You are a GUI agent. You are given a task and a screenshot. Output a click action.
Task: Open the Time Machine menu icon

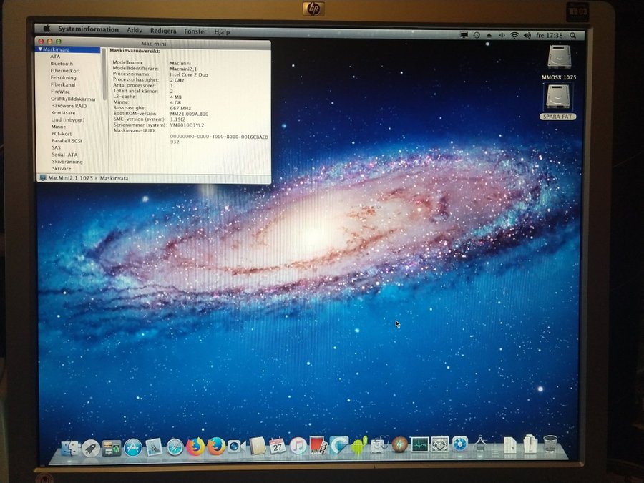click(477, 35)
